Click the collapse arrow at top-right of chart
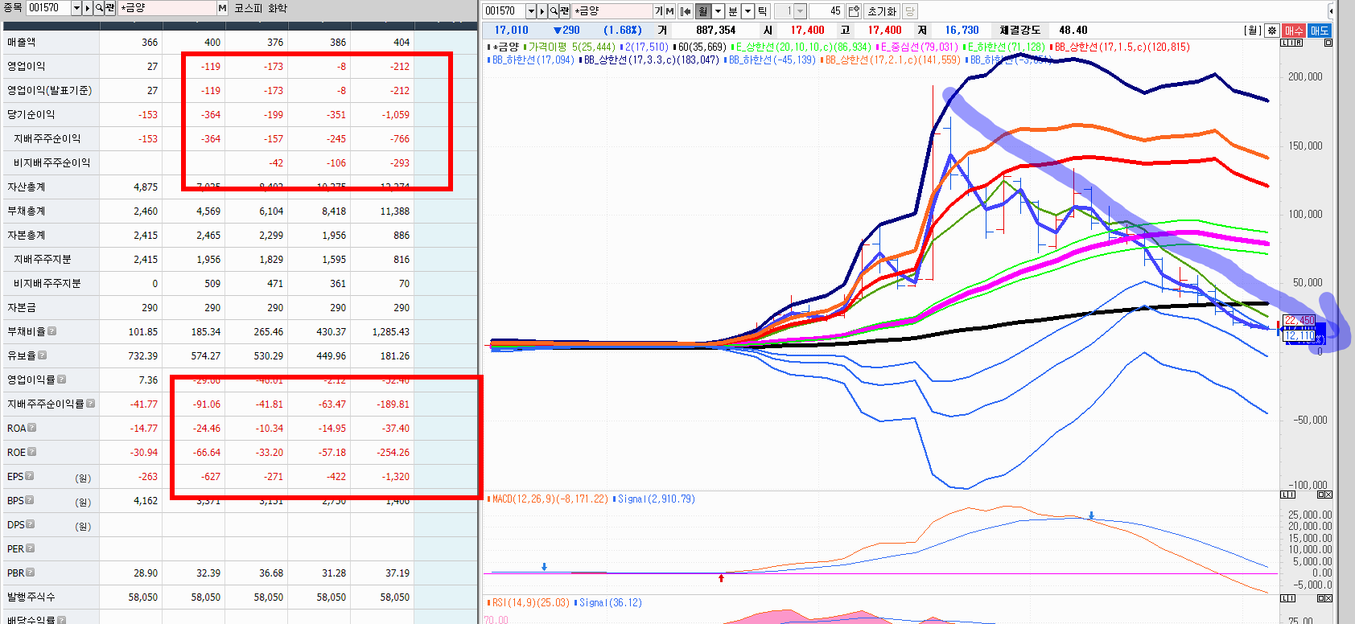The width and height of the screenshot is (1355, 624). tap(1331, 11)
